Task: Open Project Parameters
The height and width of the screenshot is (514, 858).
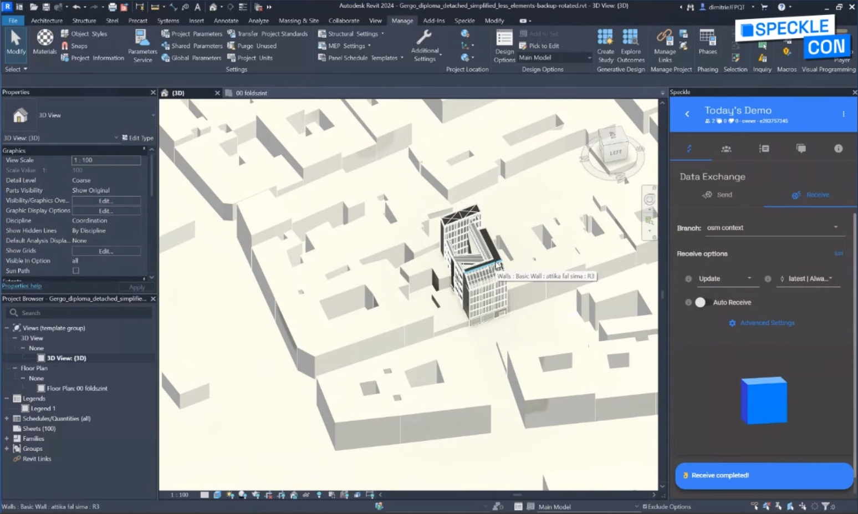Action: click(192, 34)
